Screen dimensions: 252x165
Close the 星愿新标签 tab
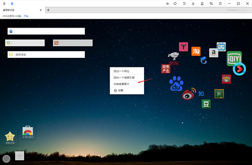(x=41, y=10)
